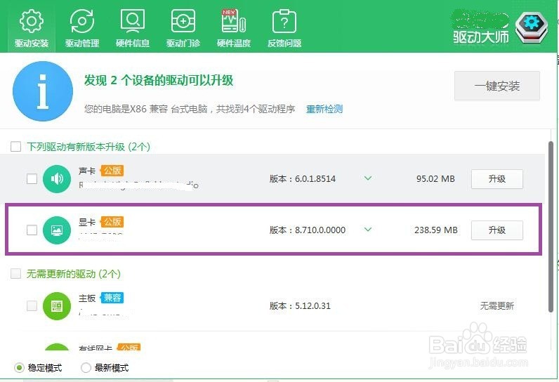Open the 反馈问题 question clipboard icon
The height and width of the screenshot is (382, 559).
pyautogui.click(x=284, y=21)
